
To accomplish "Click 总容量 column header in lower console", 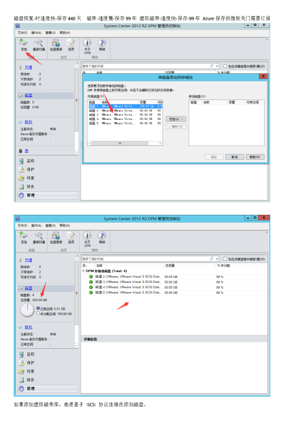I will coord(170,265).
